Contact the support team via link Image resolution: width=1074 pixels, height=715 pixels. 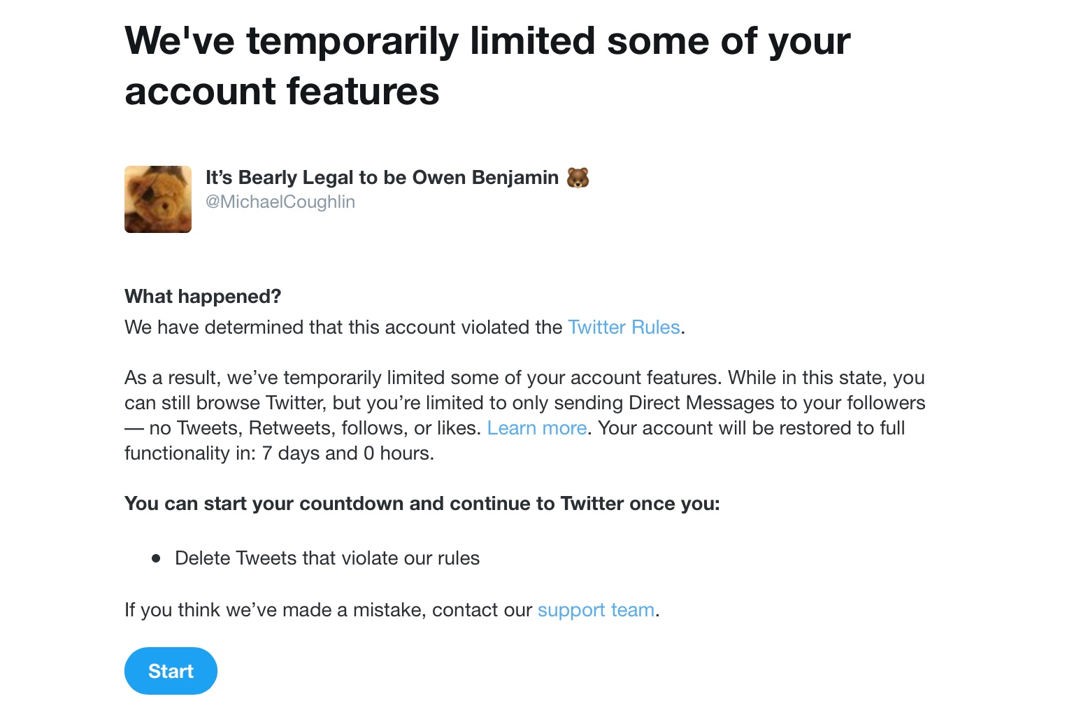point(596,610)
